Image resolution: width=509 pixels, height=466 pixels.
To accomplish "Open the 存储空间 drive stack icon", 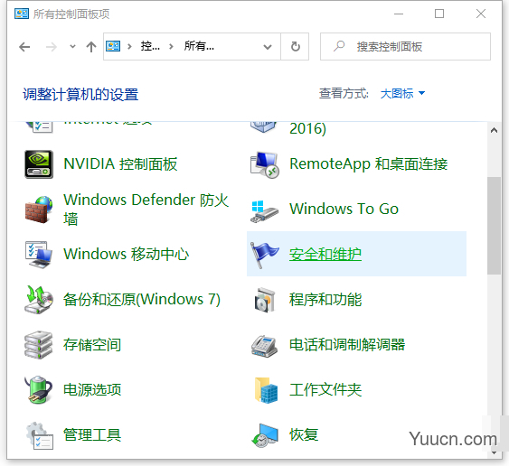I will point(38,345).
